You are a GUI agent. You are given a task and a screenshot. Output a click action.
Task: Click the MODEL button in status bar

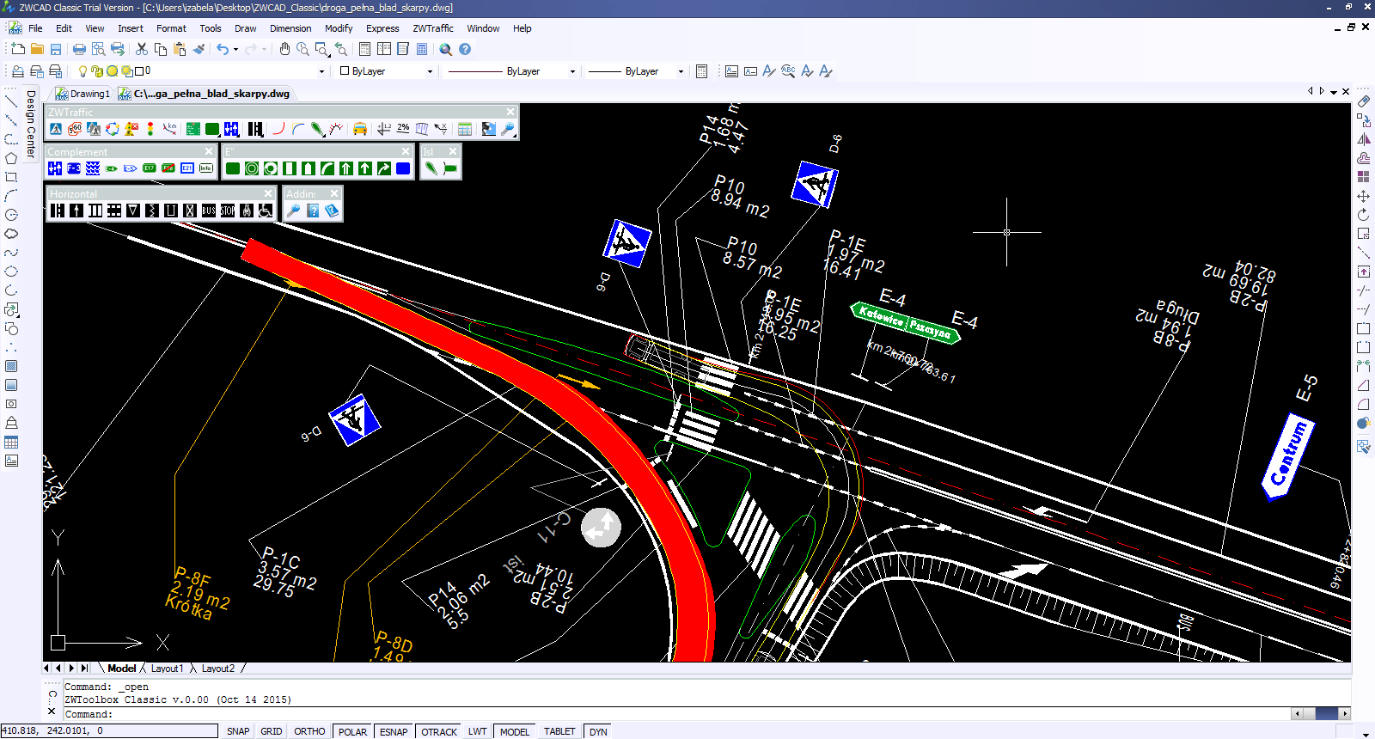click(x=515, y=731)
